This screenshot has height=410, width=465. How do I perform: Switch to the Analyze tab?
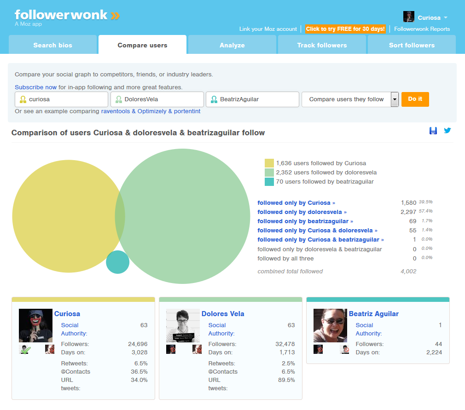(x=232, y=45)
